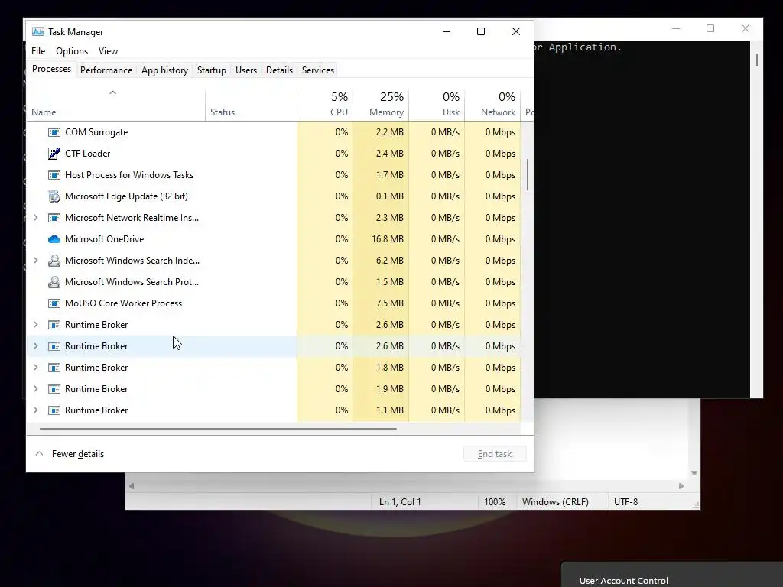Image resolution: width=783 pixels, height=587 pixels.
Task: Sort by Disk column header
Action: [437, 105]
